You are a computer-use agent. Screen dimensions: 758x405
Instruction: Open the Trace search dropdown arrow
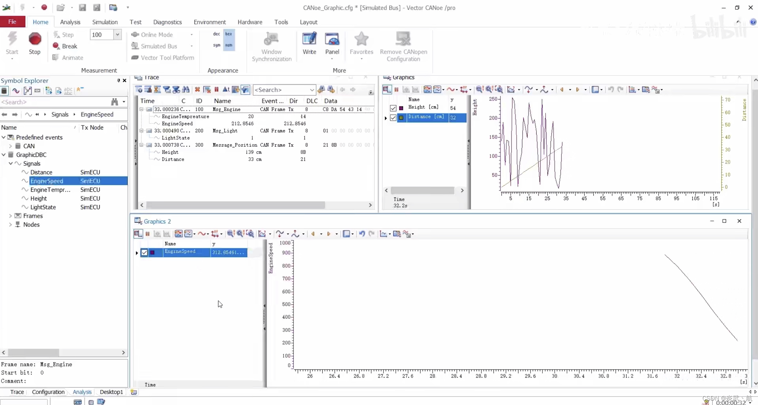click(312, 90)
